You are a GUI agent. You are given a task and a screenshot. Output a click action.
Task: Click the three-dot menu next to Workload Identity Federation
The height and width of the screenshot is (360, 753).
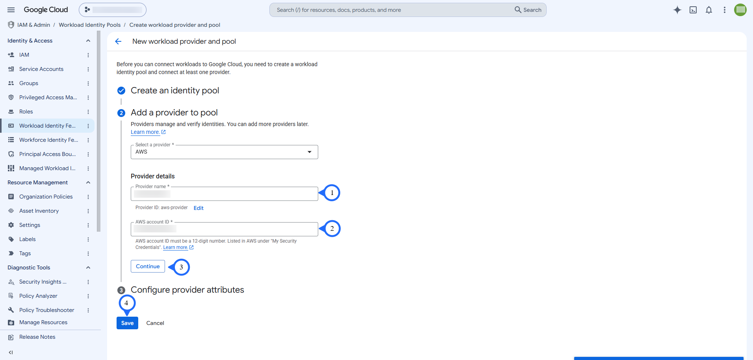[x=88, y=126]
